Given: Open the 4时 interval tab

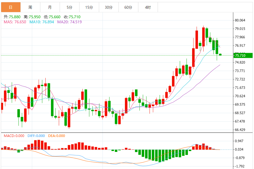Looking at the screenshot, I should pyautogui.click(x=148, y=7).
